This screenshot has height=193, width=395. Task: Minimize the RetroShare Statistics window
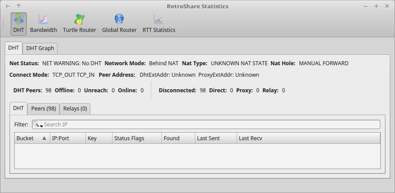pyautogui.click(x=366, y=7)
